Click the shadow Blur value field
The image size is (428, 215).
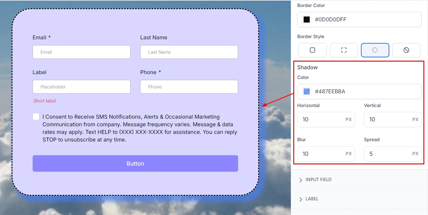322,154
